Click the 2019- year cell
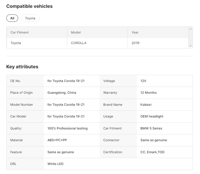Screen dimensions: 200x174 pyautogui.click(x=136, y=43)
